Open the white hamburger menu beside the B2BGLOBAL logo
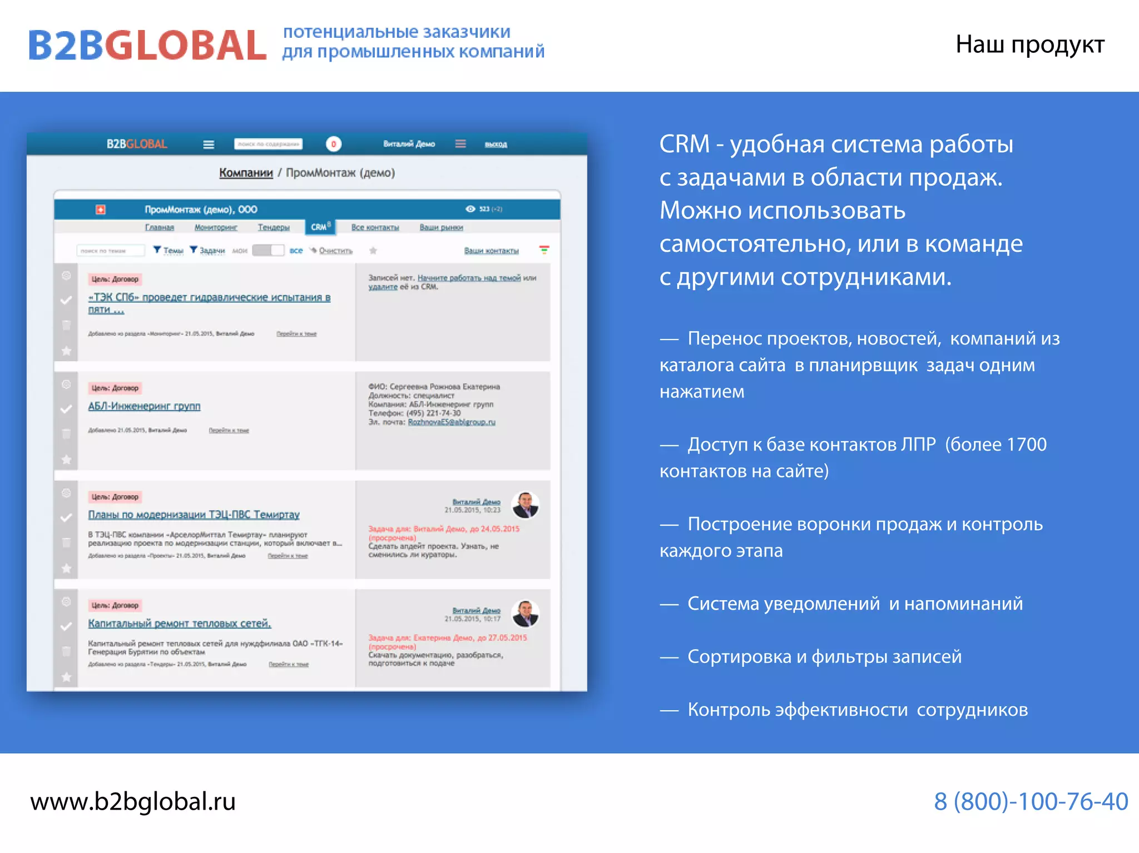The width and height of the screenshot is (1139, 853). [209, 144]
